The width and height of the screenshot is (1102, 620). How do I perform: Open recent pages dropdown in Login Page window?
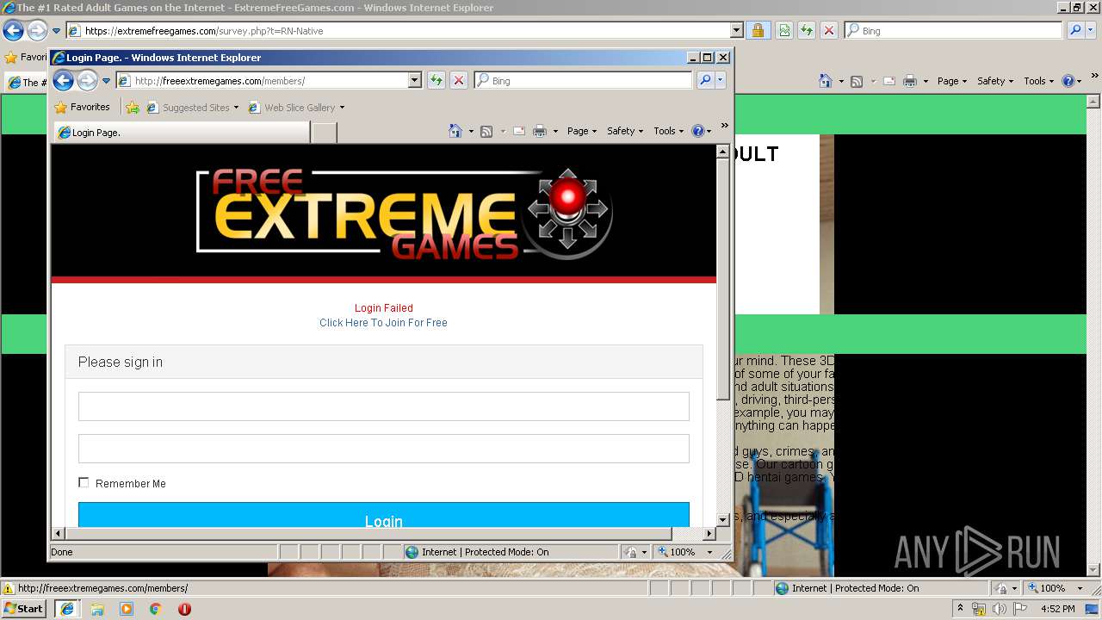pos(107,81)
